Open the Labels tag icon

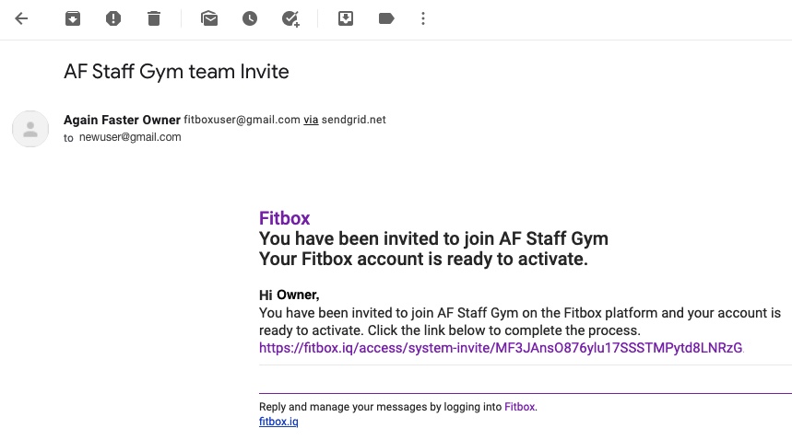(386, 18)
